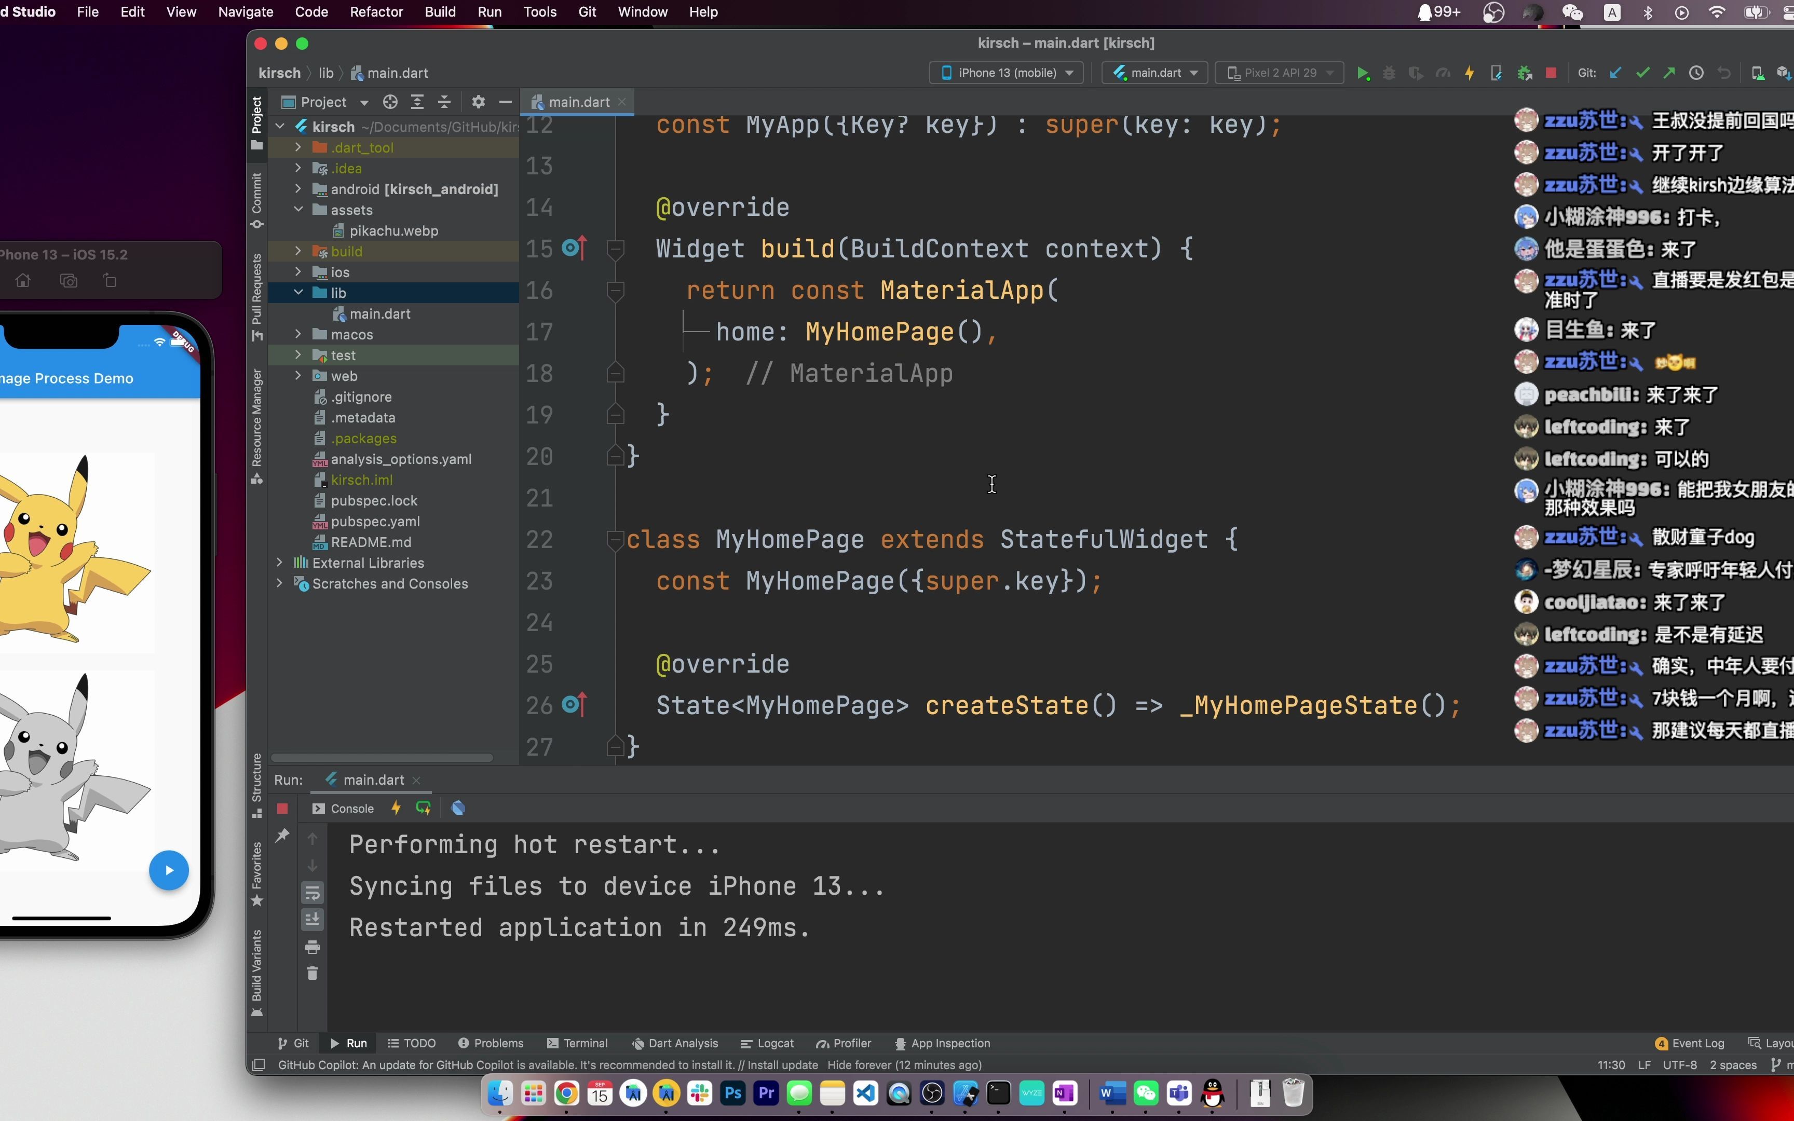This screenshot has height=1121, width=1794.
Task: Open the Pixel 2 API 29 dropdown
Action: tap(1280, 73)
